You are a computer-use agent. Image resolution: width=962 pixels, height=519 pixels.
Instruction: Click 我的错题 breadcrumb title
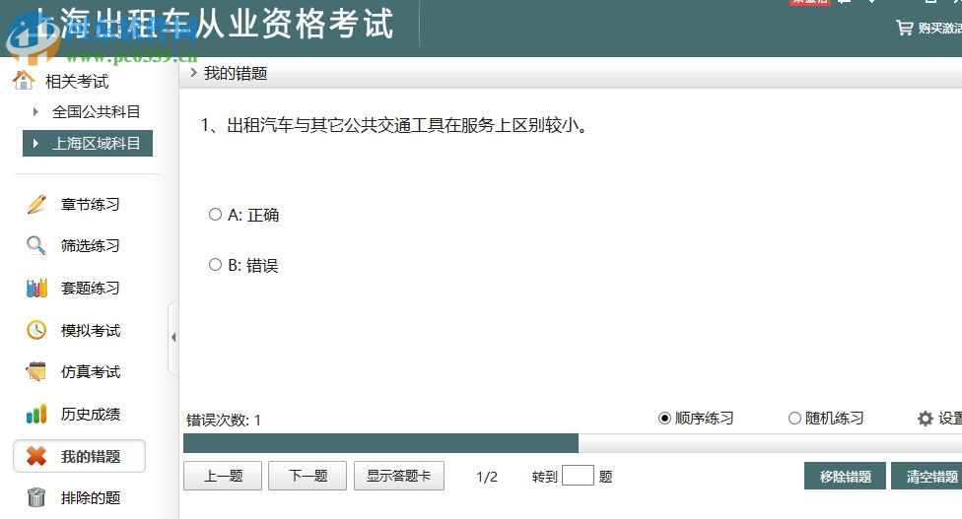(236, 74)
